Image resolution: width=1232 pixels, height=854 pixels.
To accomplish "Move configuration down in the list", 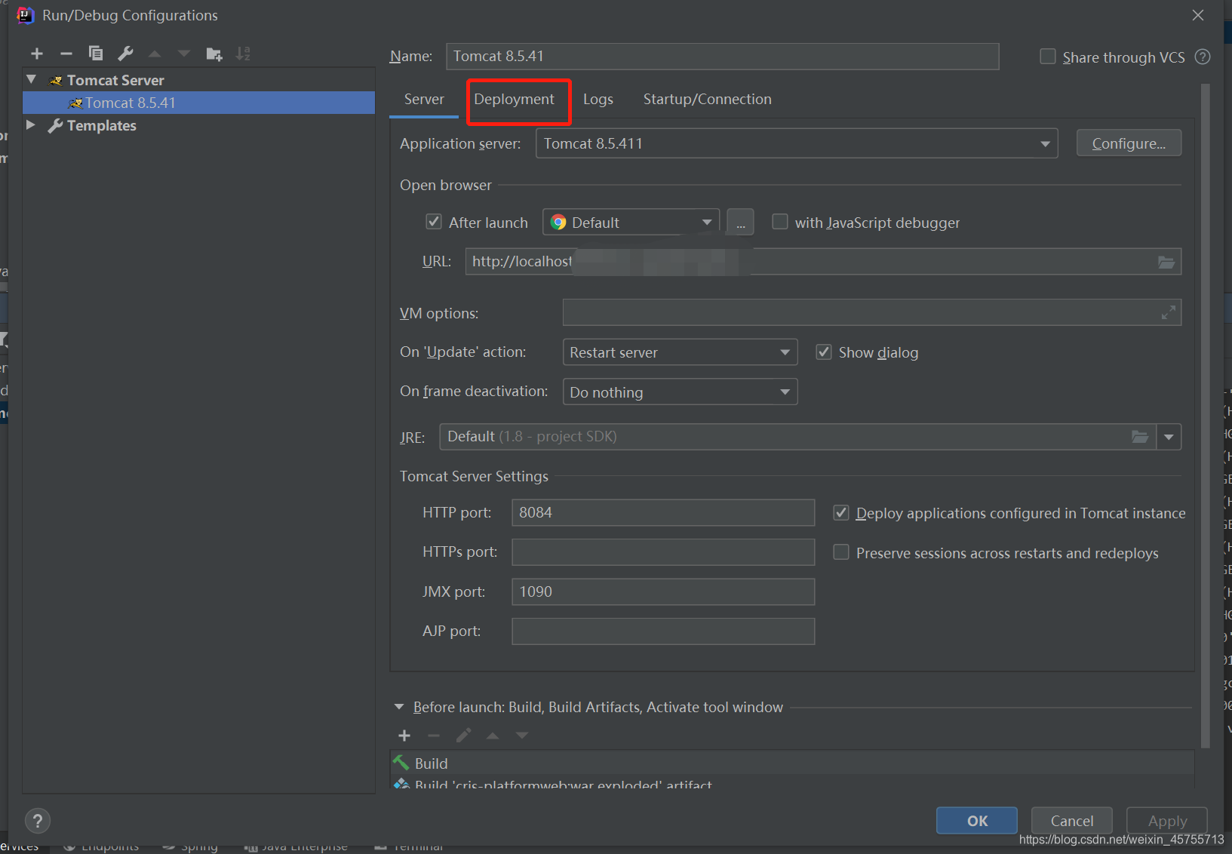I will coord(184,54).
